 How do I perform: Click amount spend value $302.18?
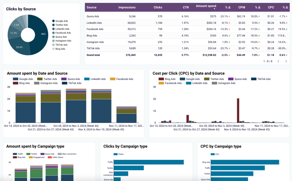(x=211, y=23)
